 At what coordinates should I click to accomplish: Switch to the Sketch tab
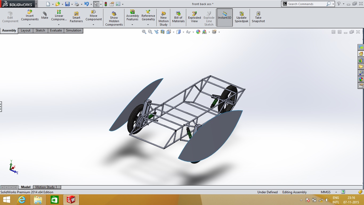pyautogui.click(x=41, y=30)
